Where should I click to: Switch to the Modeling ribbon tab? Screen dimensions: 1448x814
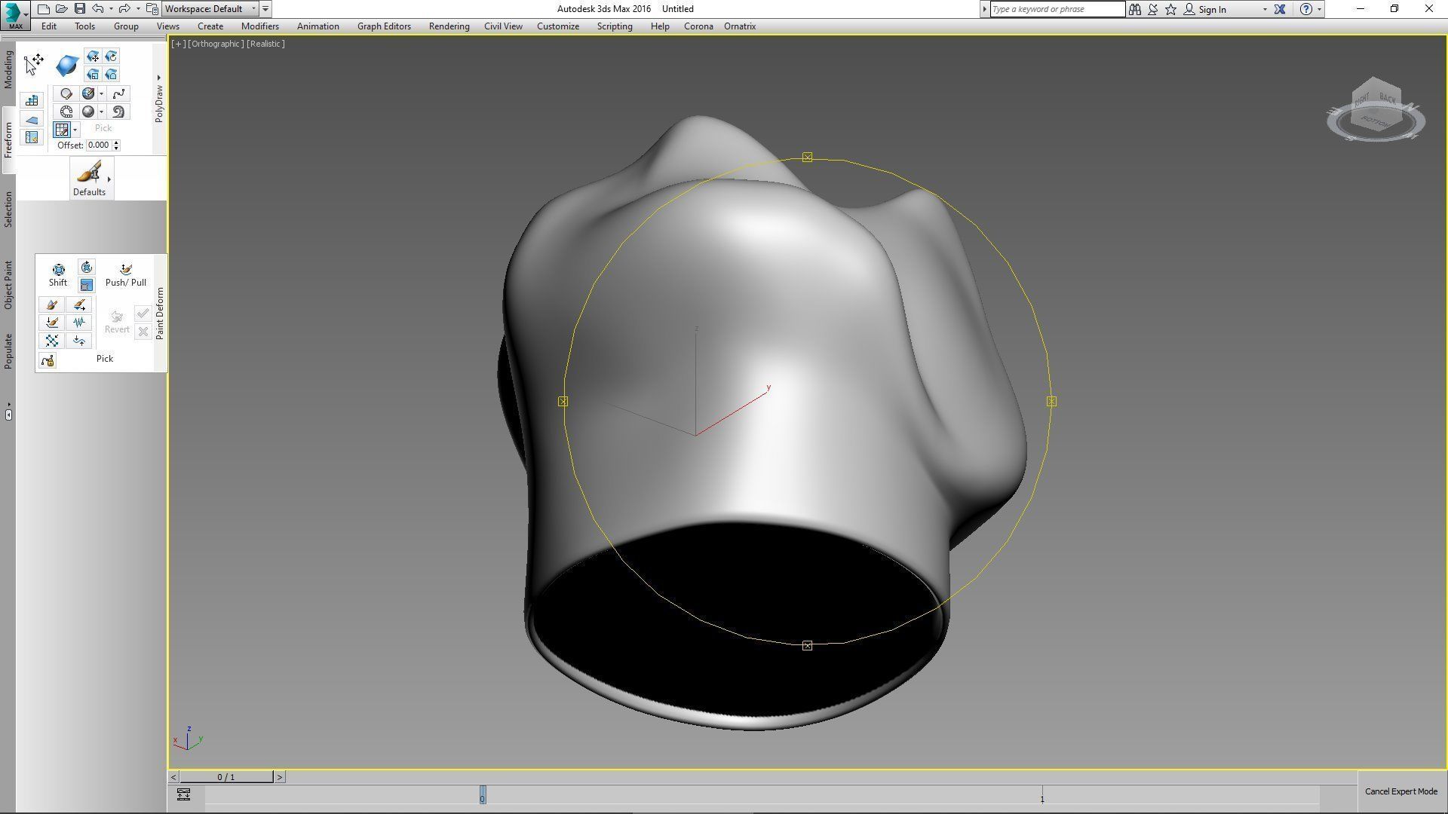(8, 70)
